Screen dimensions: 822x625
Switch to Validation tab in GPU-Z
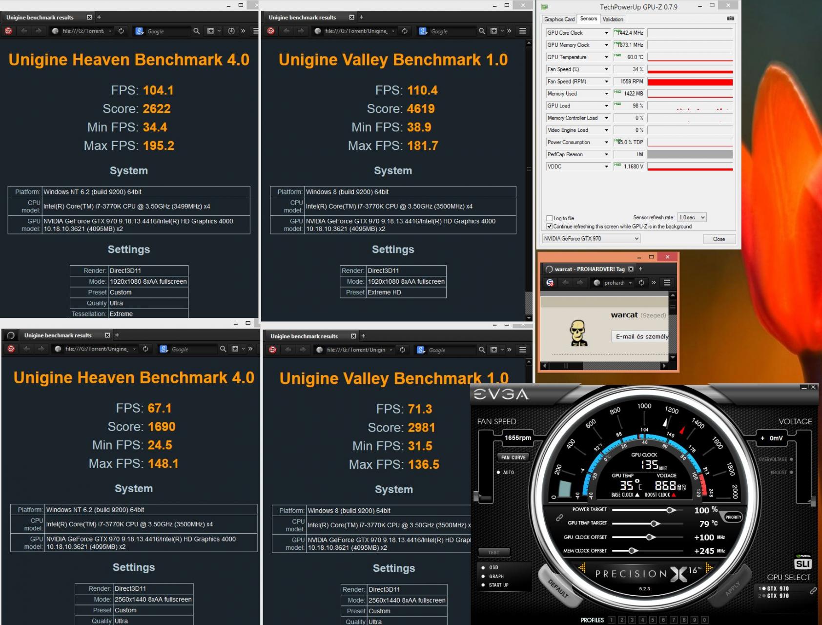coord(613,19)
